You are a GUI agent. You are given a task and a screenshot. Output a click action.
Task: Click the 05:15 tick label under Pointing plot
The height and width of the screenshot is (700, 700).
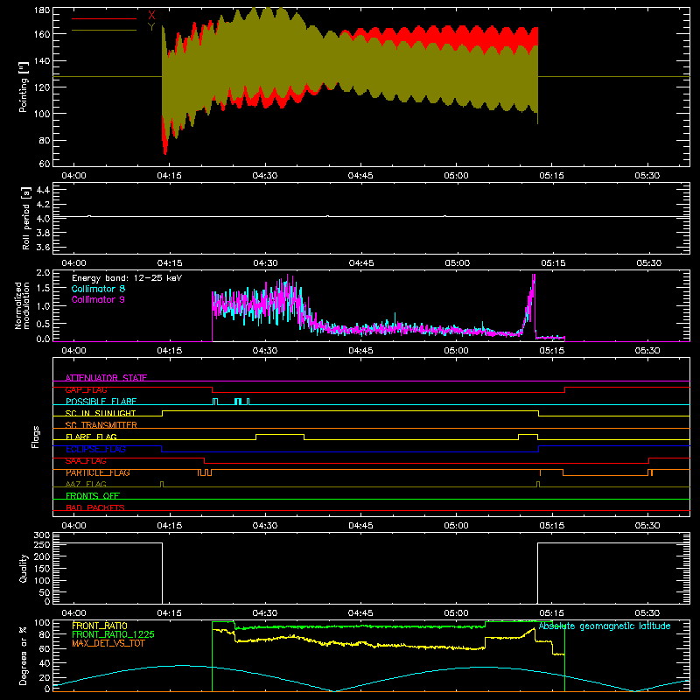tap(552, 176)
